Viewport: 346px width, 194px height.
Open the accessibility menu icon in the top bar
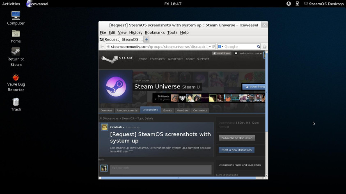(x=289, y=4)
